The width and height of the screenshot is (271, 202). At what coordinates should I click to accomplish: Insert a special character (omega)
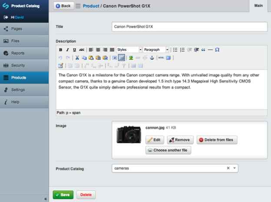click(x=217, y=50)
